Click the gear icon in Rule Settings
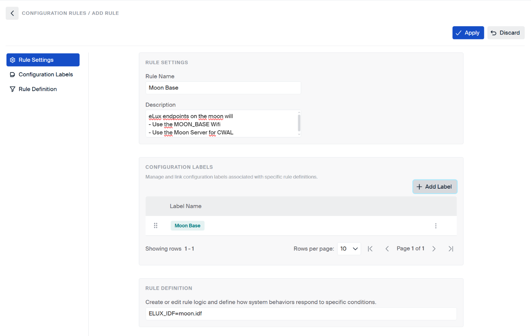 coord(13,60)
